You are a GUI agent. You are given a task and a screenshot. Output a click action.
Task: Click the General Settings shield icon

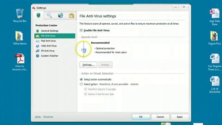pyautogui.click(x=37, y=31)
